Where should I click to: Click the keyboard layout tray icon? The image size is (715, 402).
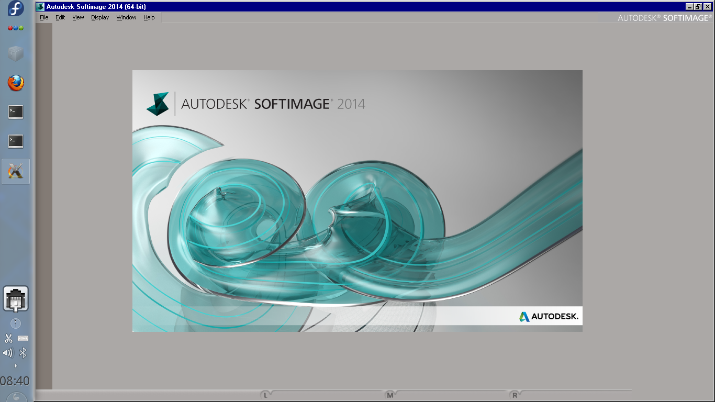pyautogui.click(x=23, y=338)
